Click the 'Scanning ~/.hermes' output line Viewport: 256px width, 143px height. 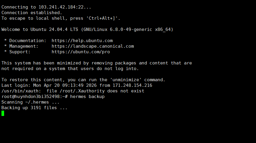tap(30, 102)
